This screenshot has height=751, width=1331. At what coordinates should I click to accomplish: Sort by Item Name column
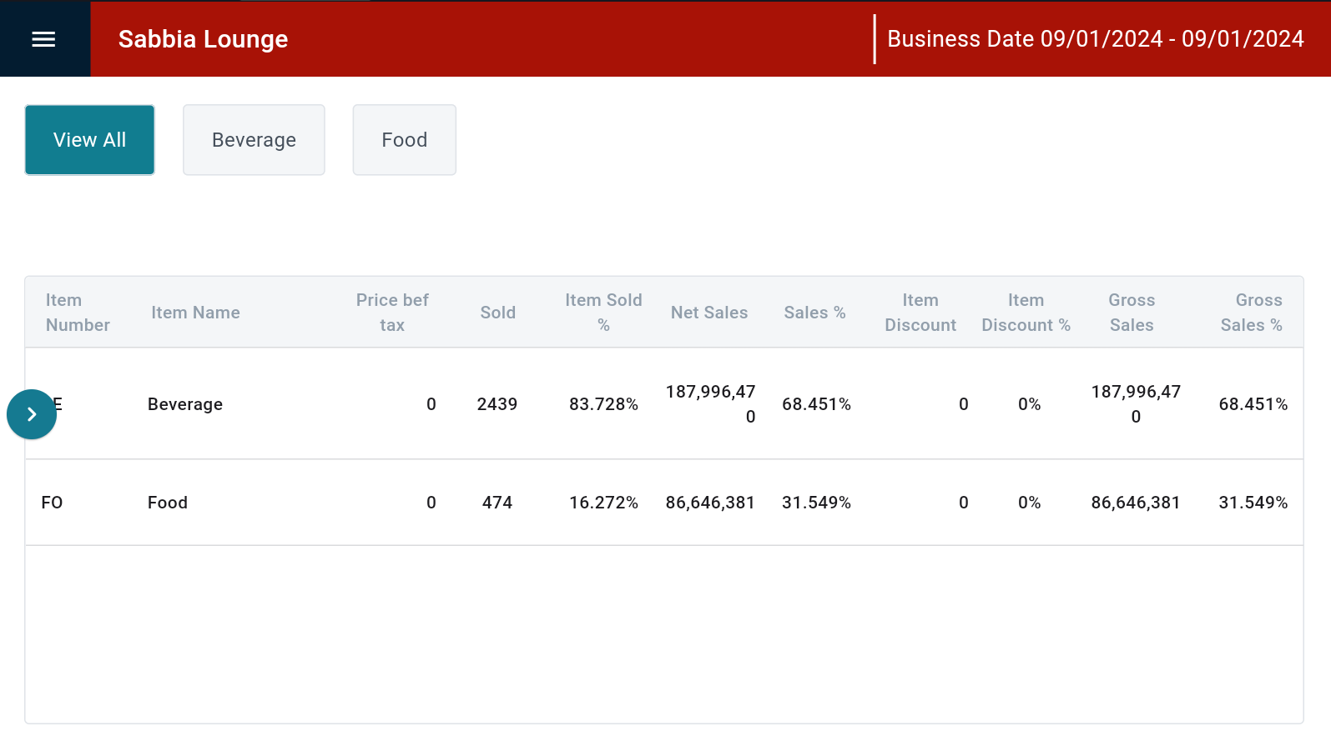click(x=195, y=313)
